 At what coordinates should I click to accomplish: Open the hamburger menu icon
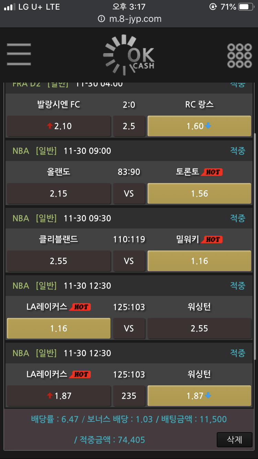click(x=19, y=54)
